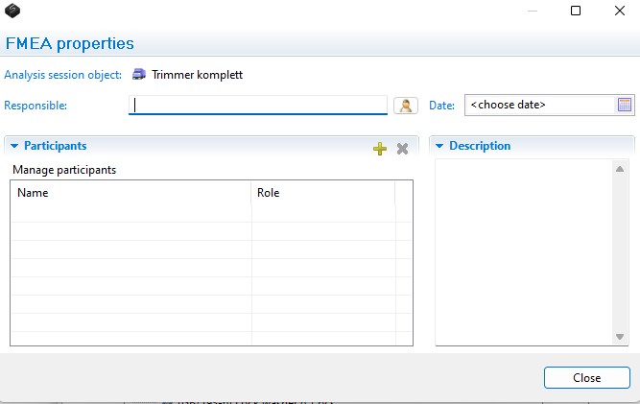Viewport: 640px width, 404px height.
Task: Click the Trimmer komplett object icon
Action: (x=139, y=74)
